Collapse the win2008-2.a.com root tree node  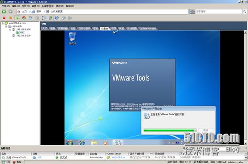3,23
